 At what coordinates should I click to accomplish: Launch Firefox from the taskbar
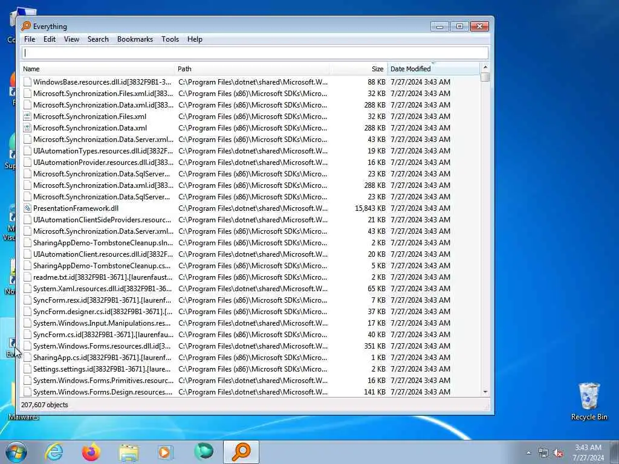pyautogui.click(x=91, y=452)
